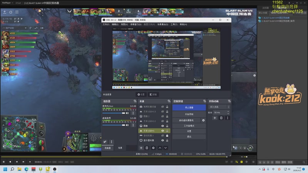Viewport: 308px width, 173px height.
Task: Move selected source up in sources list
Action: 160,148
